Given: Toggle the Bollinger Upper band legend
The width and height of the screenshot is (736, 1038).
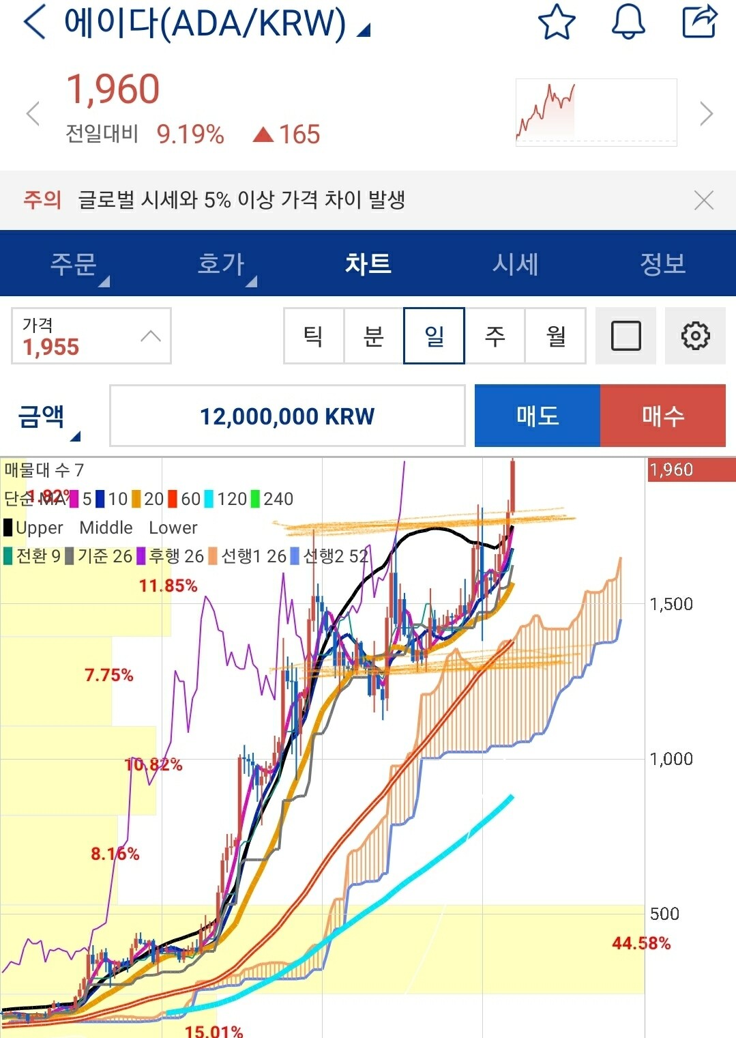Looking at the screenshot, I should click(x=38, y=528).
